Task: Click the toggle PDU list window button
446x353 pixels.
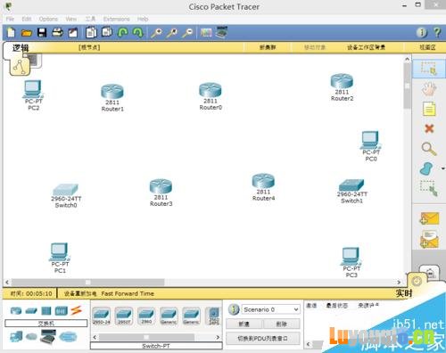Action: [x=263, y=338]
